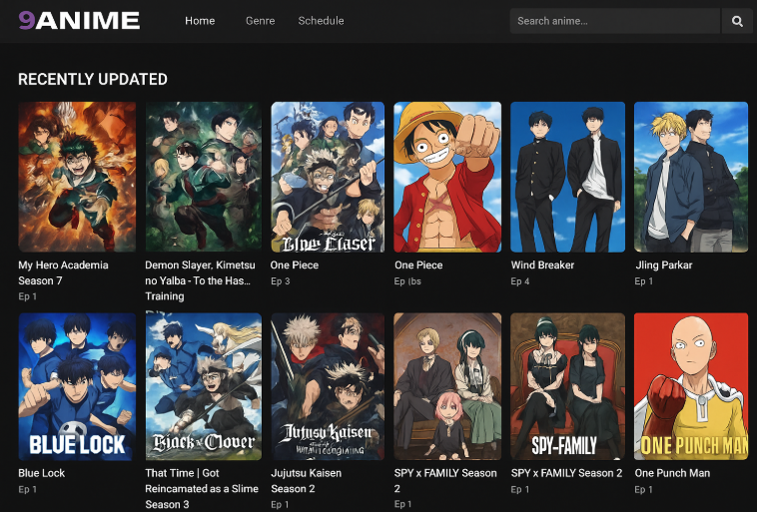Open the Luffy straw hat One Piece poster
The width and height of the screenshot is (757, 512).
pyautogui.click(x=446, y=177)
